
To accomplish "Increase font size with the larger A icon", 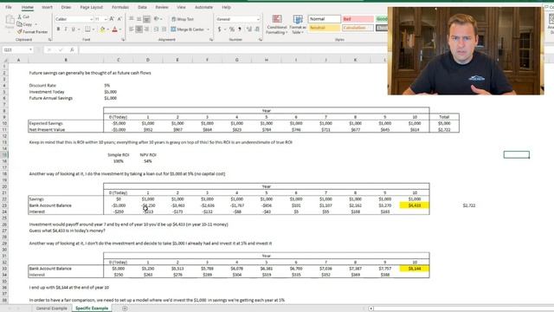I will point(112,19).
